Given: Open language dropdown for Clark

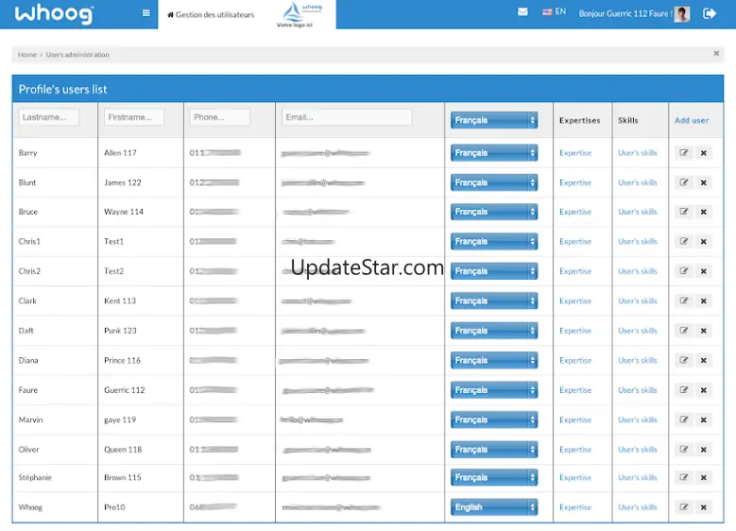Looking at the screenshot, I should pos(494,300).
